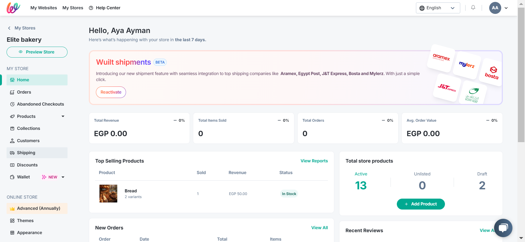Open the English language dropdown
The image size is (525, 242).
[x=438, y=8]
